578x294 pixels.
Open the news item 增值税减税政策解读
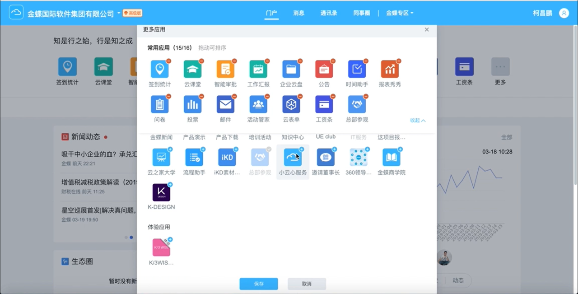click(99, 182)
